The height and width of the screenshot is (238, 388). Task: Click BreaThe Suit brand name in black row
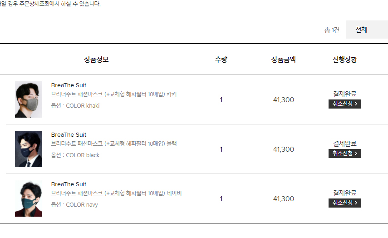click(x=69, y=135)
